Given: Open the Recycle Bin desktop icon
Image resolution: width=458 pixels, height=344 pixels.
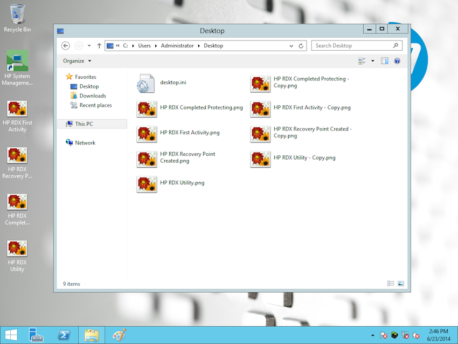Looking at the screenshot, I should point(17,18).
